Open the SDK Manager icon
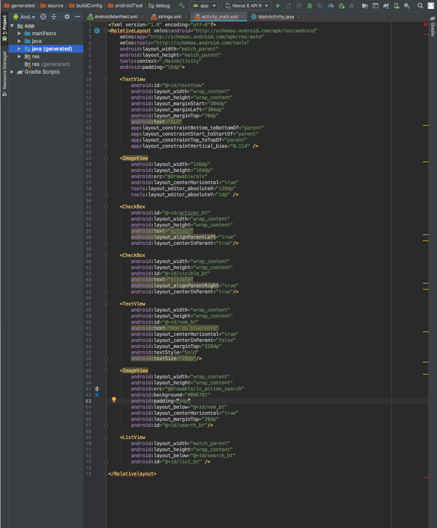 point(407,6)
